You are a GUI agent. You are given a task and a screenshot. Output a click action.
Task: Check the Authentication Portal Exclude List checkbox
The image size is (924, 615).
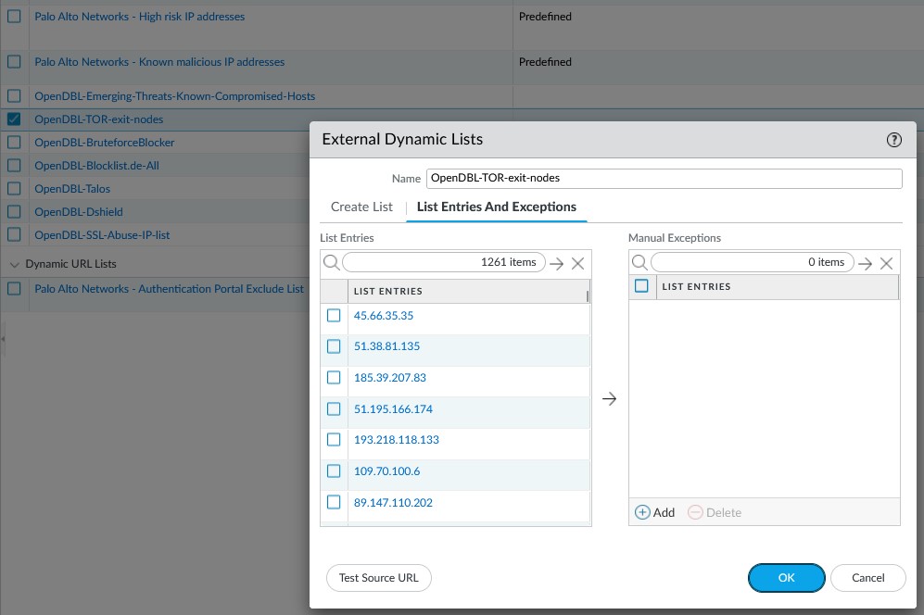coord(14,289)
